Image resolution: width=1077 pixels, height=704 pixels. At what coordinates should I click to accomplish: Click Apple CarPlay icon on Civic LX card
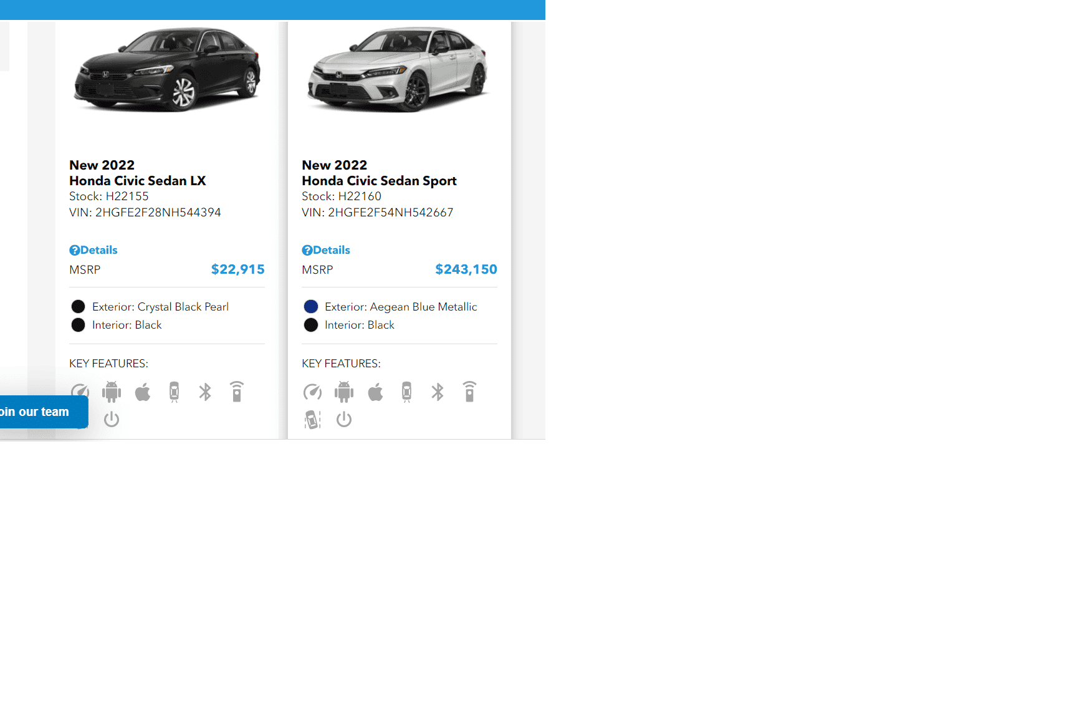click(x=143, y=392)
